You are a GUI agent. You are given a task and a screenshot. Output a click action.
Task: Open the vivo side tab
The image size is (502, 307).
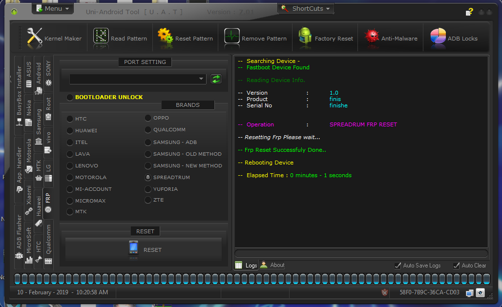coord(48,143)
